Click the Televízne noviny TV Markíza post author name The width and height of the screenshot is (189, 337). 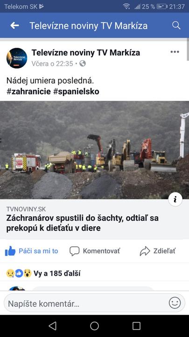coord(86,52)
